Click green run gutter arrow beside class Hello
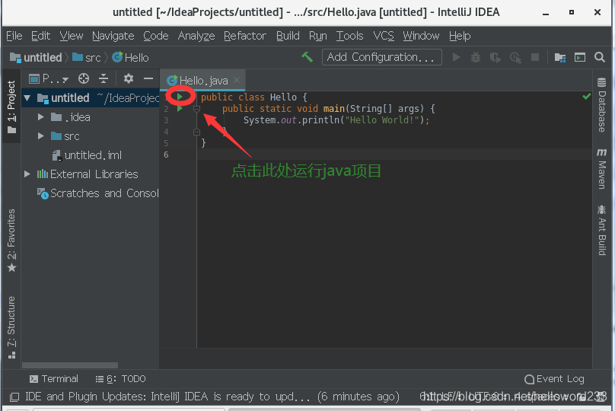Image resolution: width=615 pixels, height=411 pixels. coord(180,97)
